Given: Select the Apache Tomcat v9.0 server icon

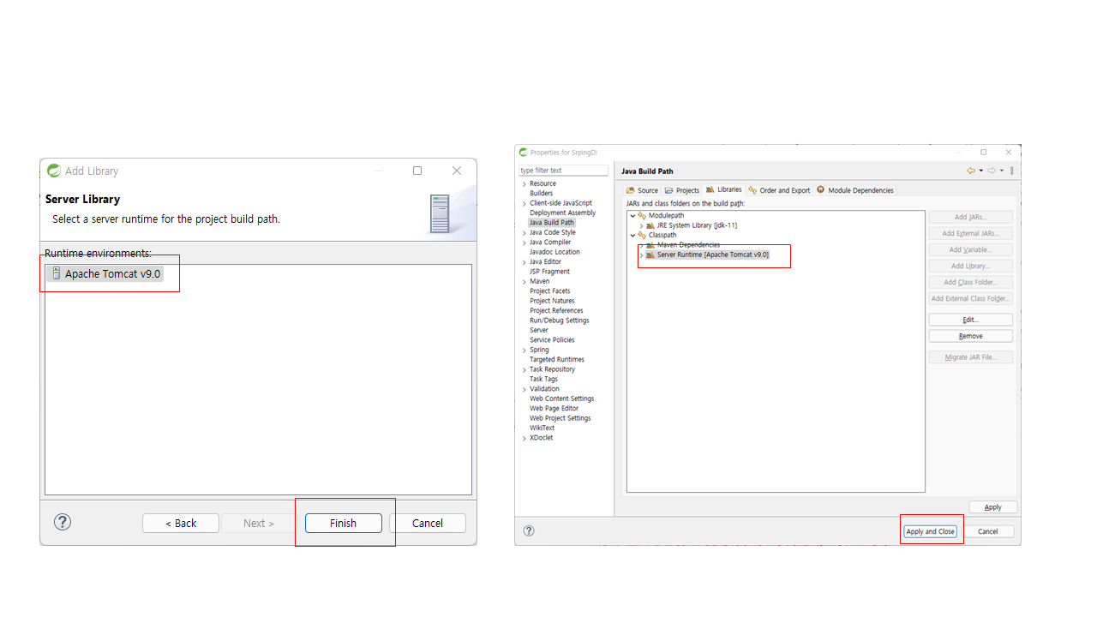Looking at the screenshot, I should (x=56, y=273).
